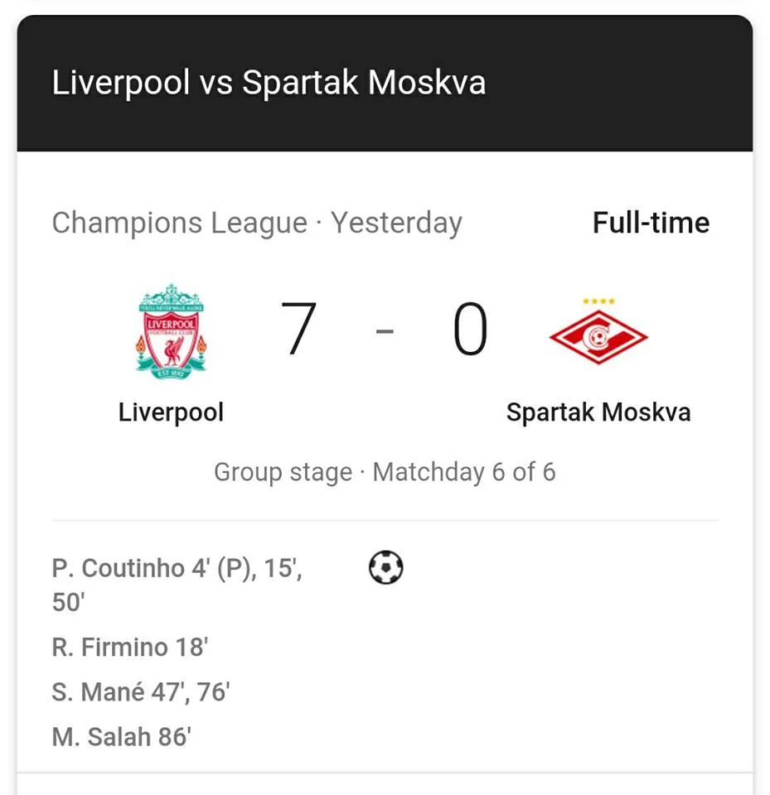Select the Liverpool team name
The image size is (770, 795).
171,412
